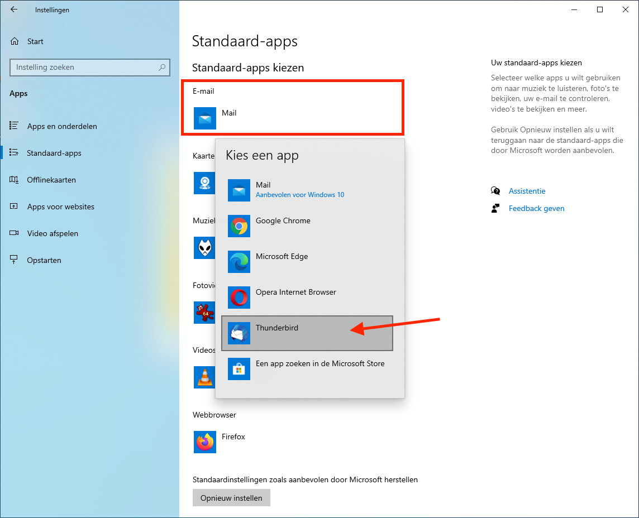Choose Google Chrome icon in popup
Viewport: 639px width, 518px height.
(x=239, y=226)
